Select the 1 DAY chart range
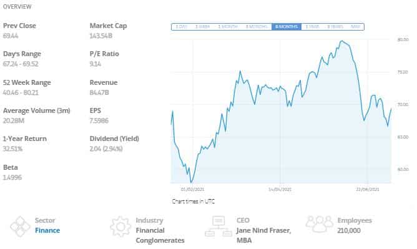 pos(182,27)
